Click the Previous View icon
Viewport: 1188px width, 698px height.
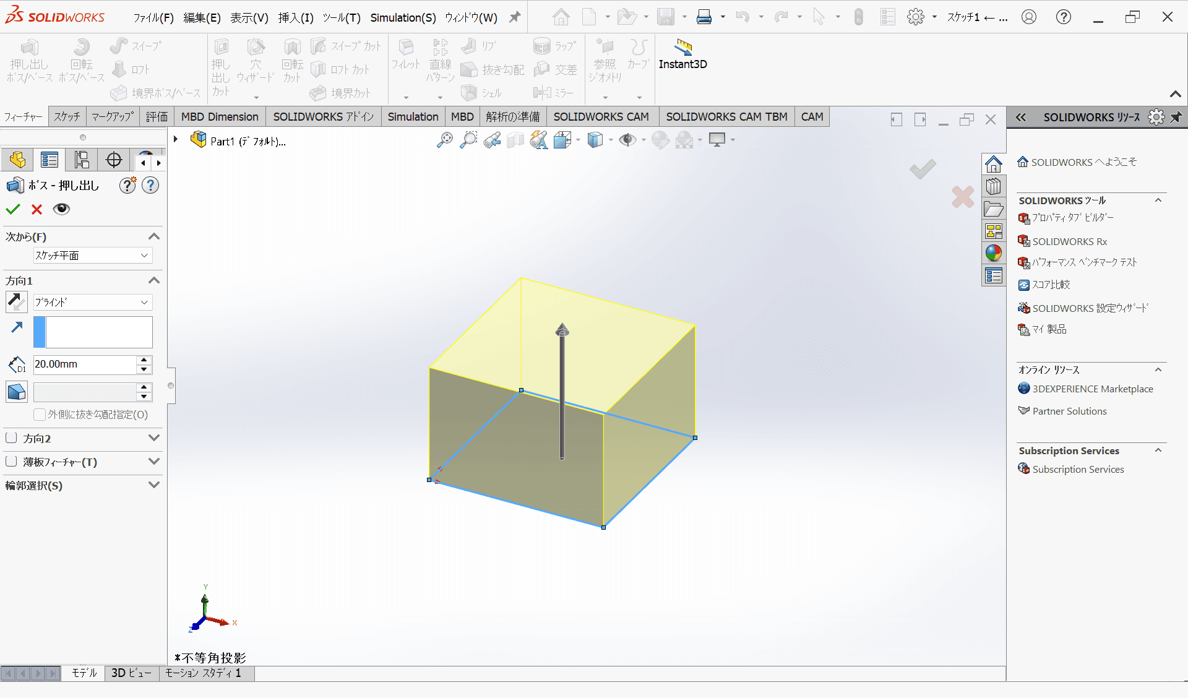click(493, 140)
